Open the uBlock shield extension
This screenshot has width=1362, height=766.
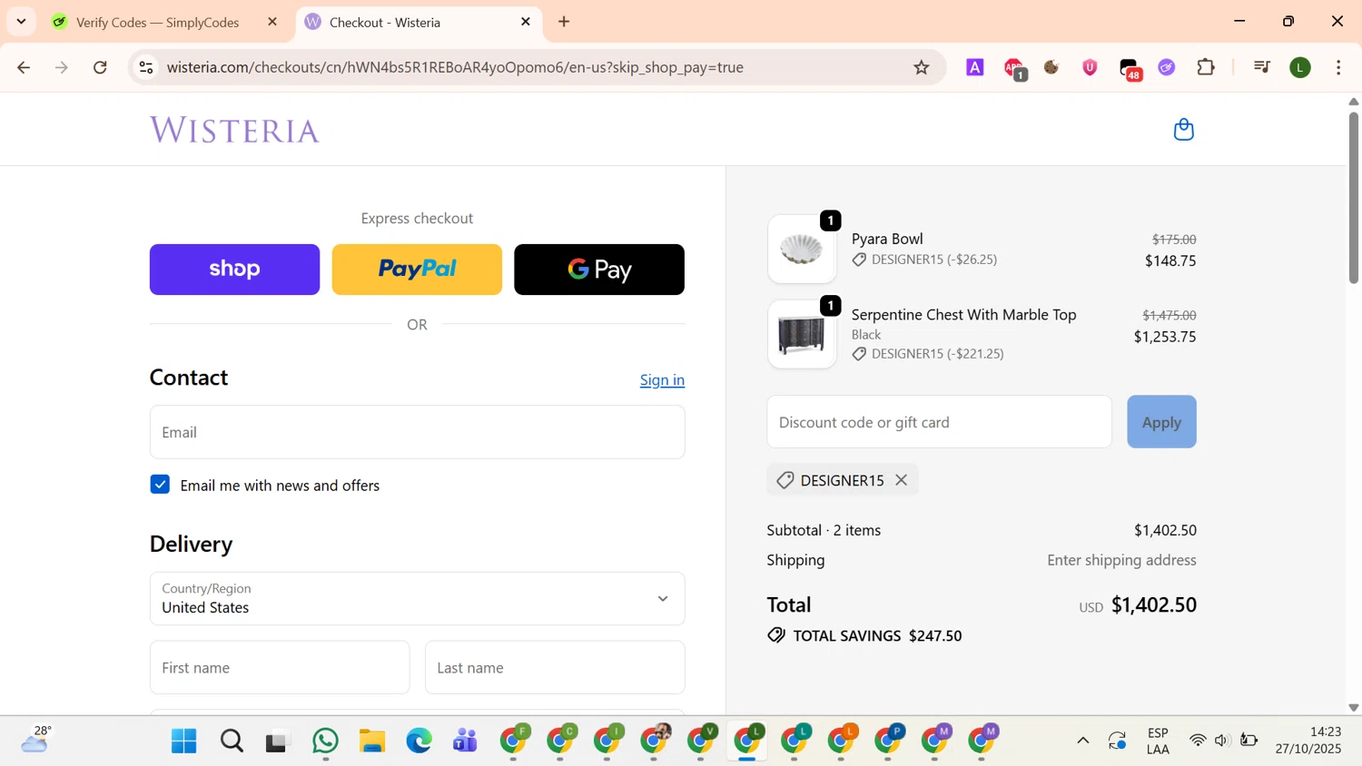click(1090, 67)
